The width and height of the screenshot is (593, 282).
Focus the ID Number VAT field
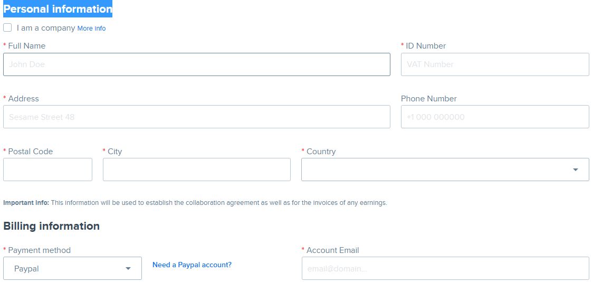tap(494, 64)
